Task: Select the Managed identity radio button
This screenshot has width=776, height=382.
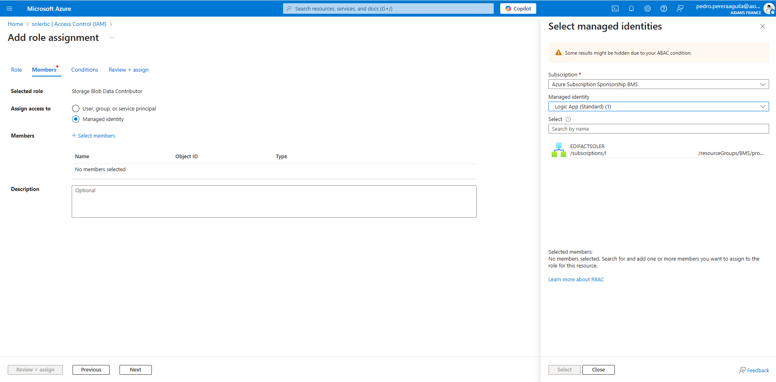Action: click(76, 119)
